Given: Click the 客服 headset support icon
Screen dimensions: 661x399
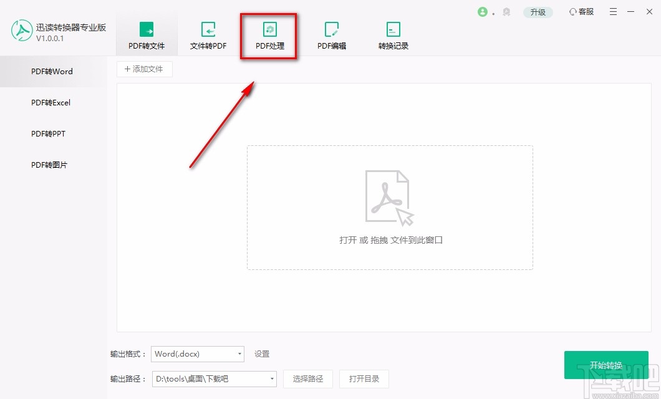Looking at the screenshot, I should pos(581,11).
